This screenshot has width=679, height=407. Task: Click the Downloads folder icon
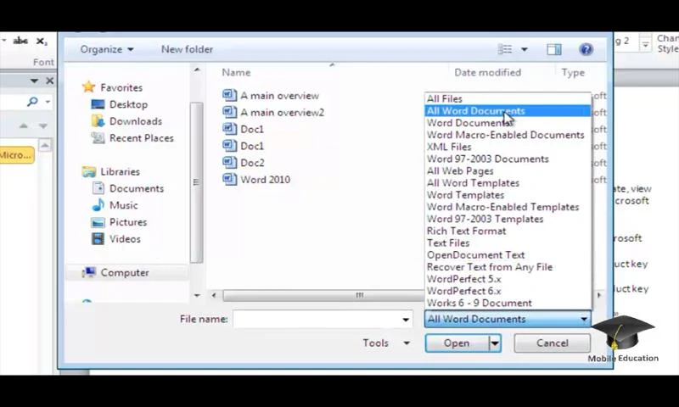point(98,121)
